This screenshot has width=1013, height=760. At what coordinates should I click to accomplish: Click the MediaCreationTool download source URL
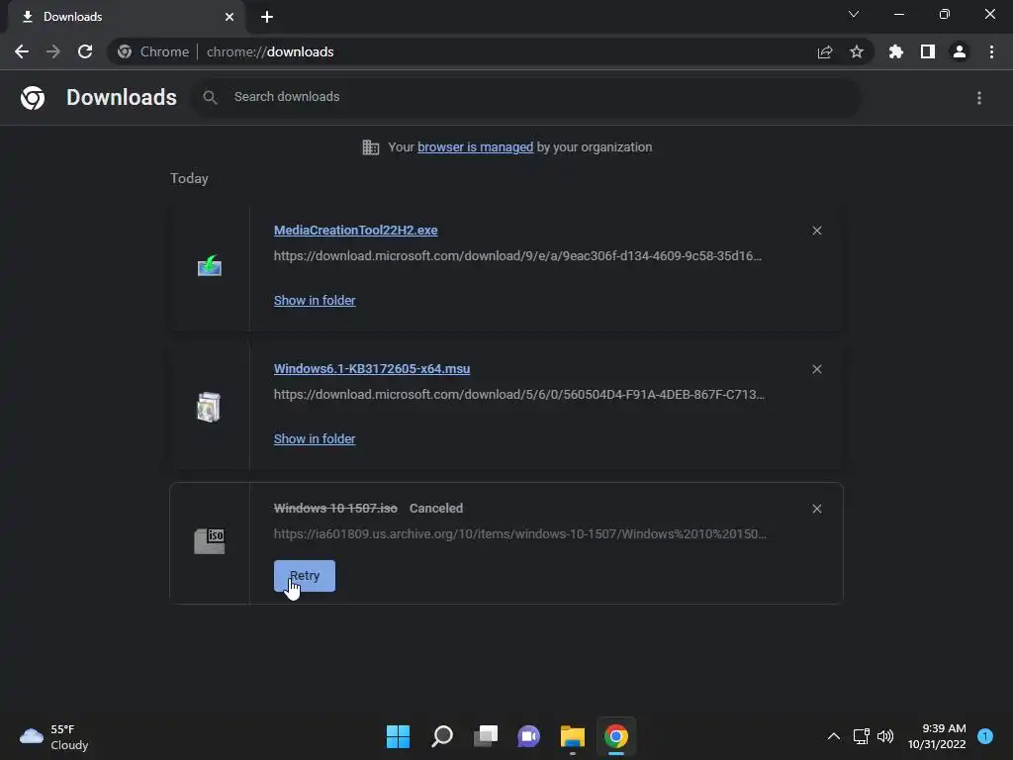tap(517, 256)
